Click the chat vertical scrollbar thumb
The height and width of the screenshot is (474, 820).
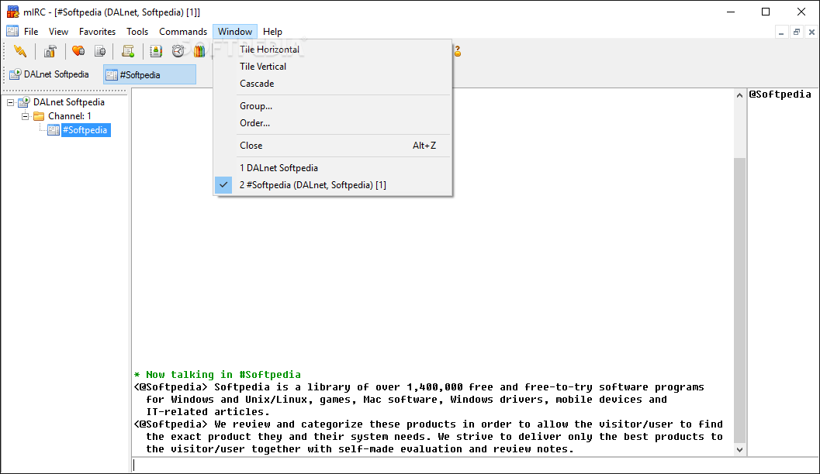[739, 301]
